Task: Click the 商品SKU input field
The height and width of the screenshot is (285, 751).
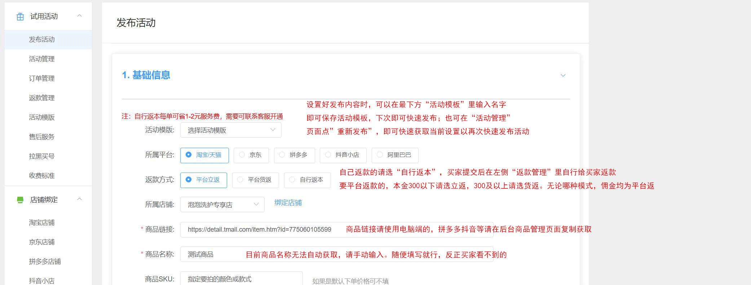Action: pos(241,279)
